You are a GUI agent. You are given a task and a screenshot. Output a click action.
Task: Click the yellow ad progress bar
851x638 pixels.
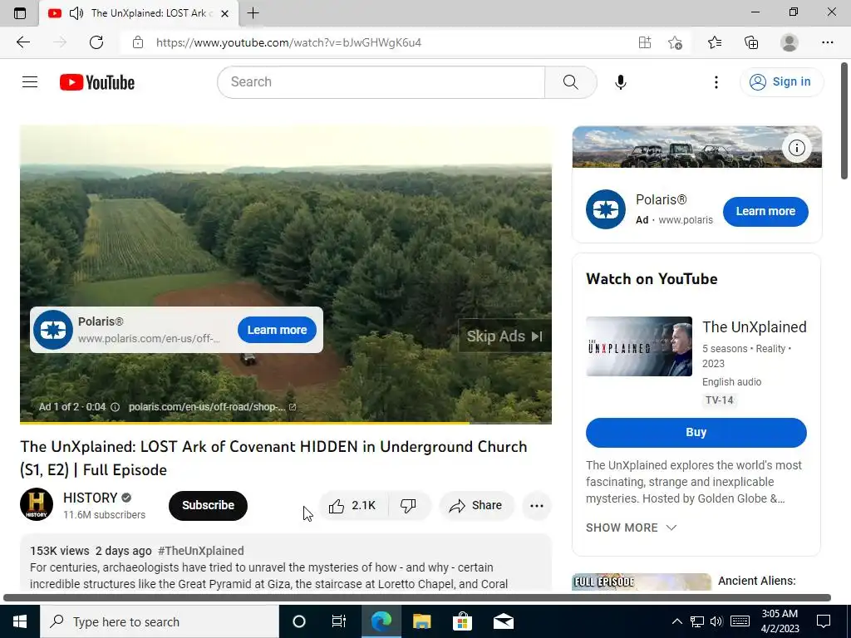[286, 423]
